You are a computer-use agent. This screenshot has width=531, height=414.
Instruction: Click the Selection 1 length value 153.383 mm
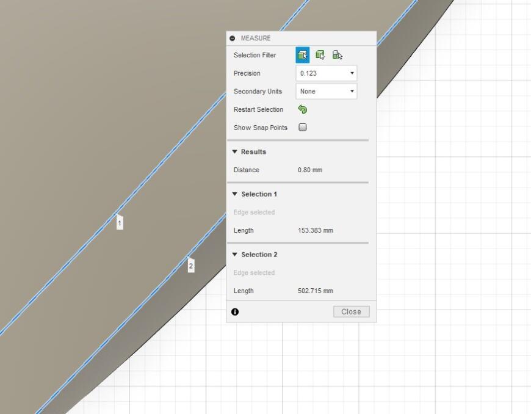pyautogui.click(x=316, y=230)
